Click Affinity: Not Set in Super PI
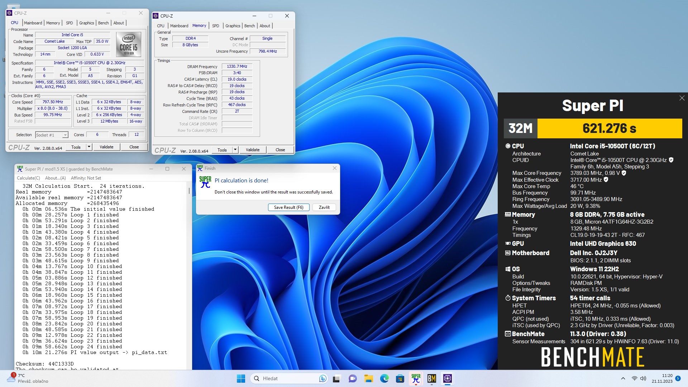This screenshot has height=387, width=688. [86, 178]
